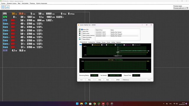The height and width of the screenshot is (106, 189).
Task: Open the Элемент сцены menu
Action: click(x=12, y=3)
